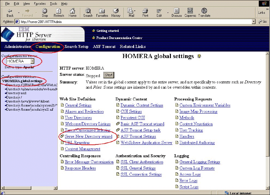Open the Access Logs link

click(x=190, y=174)
